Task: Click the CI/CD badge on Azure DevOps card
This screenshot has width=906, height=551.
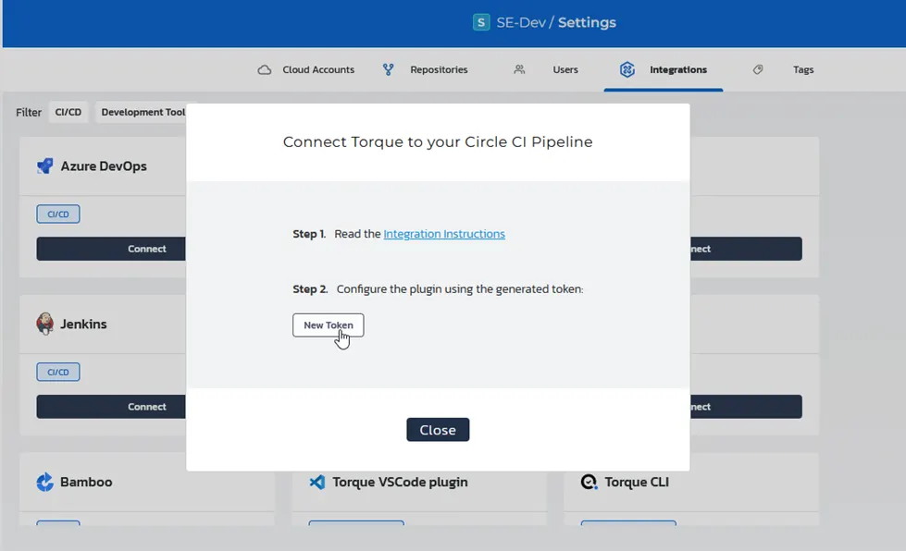Action: tap(57, 213)
